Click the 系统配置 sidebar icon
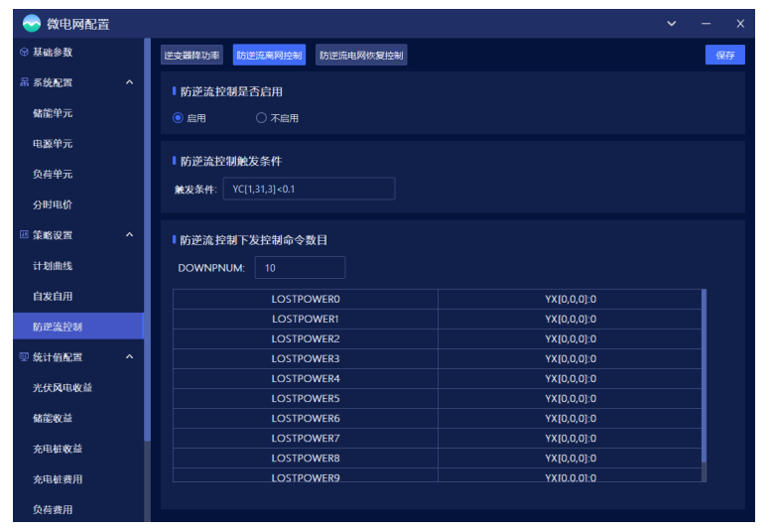773x530 pixels. pos(24,82)
